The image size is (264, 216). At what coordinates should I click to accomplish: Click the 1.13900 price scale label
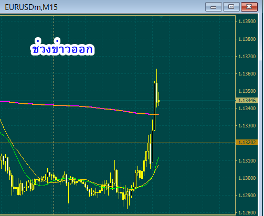[247, 21]
